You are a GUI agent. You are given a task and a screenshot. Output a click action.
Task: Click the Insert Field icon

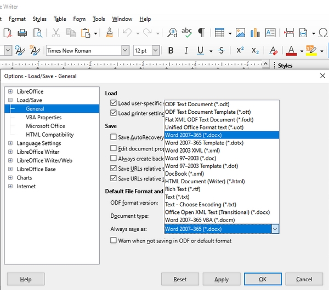tap(303, 33)
